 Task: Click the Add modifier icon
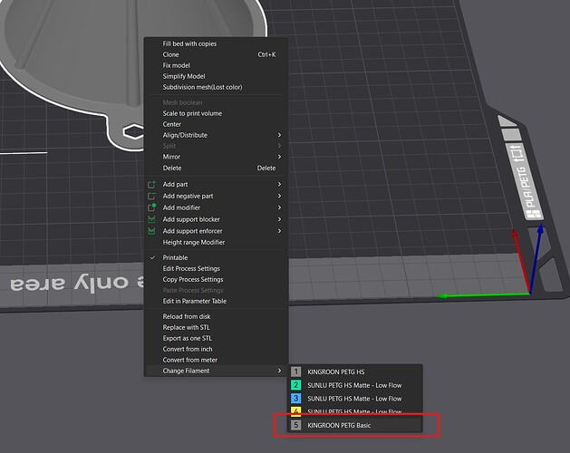pos(152,207)
